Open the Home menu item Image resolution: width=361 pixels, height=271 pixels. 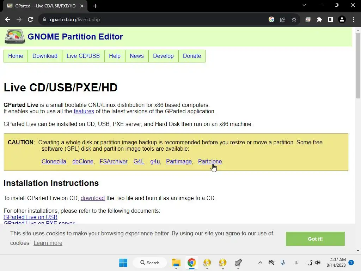[16, 56]
